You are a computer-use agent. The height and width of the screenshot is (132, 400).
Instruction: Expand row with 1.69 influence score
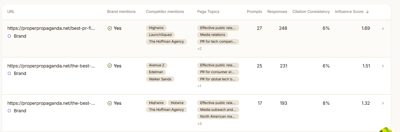click(383, 29)
